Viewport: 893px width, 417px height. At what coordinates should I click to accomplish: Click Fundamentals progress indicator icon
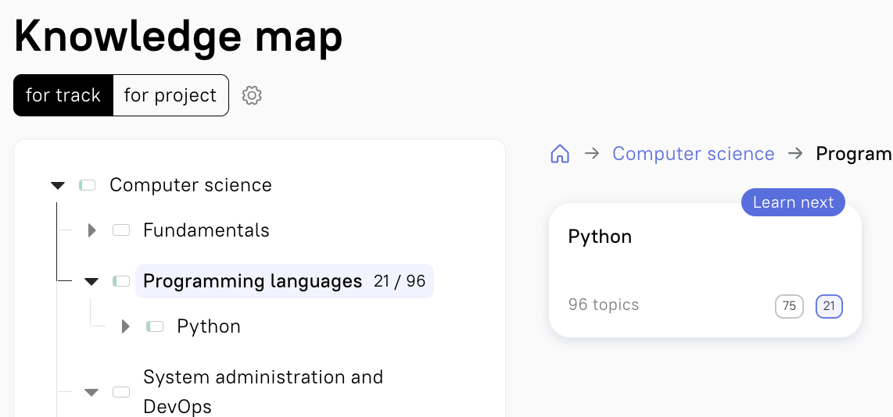point(121,230)
